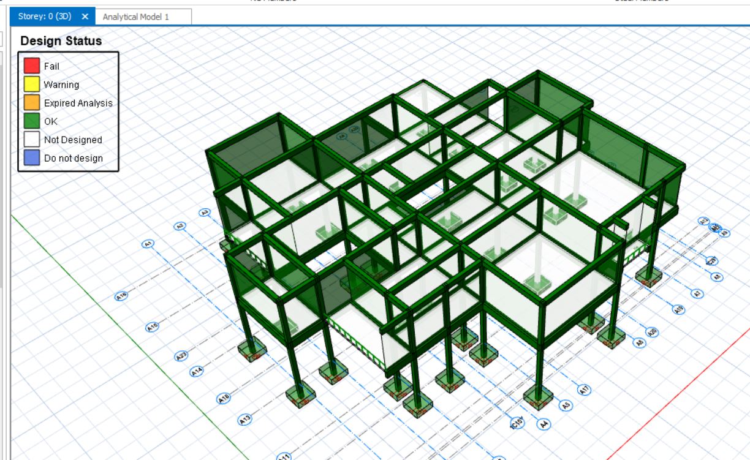This screenshot has height=460, width=750.
Task: Select grid line bubble A19
Action: 679,309
